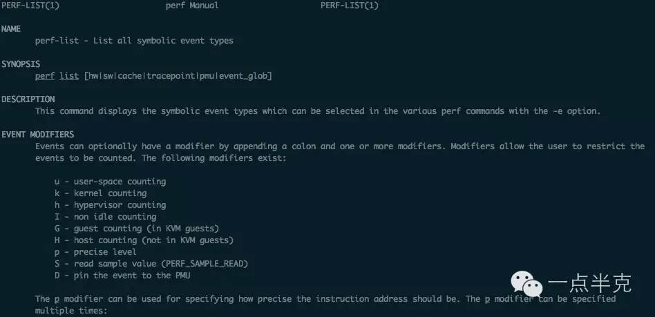This screenshot has width=655, height=317.
Task: Click the D - pin the event line
Action: [122, 276]
